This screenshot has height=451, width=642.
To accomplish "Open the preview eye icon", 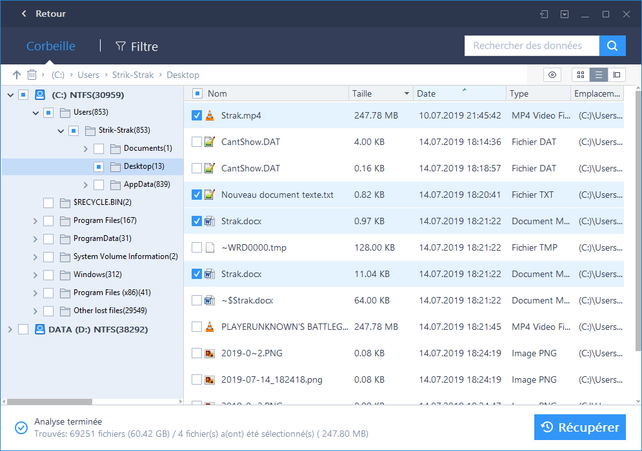I will 552,75.
